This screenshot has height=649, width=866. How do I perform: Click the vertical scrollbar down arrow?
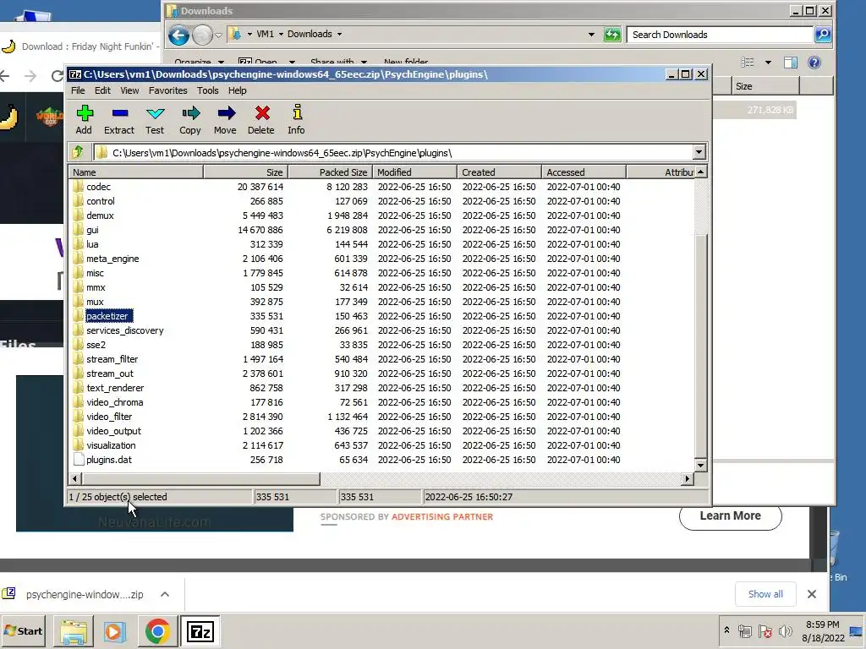coord(700,466)
